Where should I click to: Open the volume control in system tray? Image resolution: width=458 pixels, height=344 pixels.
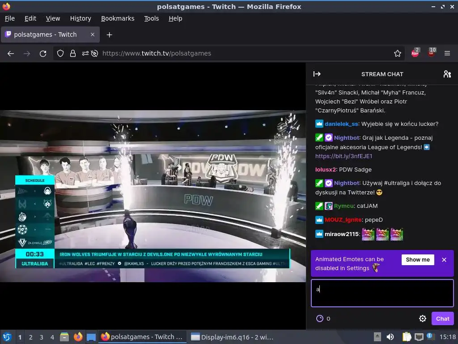pyautogui.click(x=390, y=337)
